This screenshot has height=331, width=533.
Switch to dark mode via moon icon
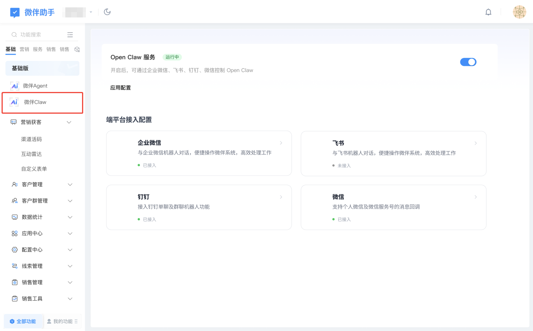107,12
